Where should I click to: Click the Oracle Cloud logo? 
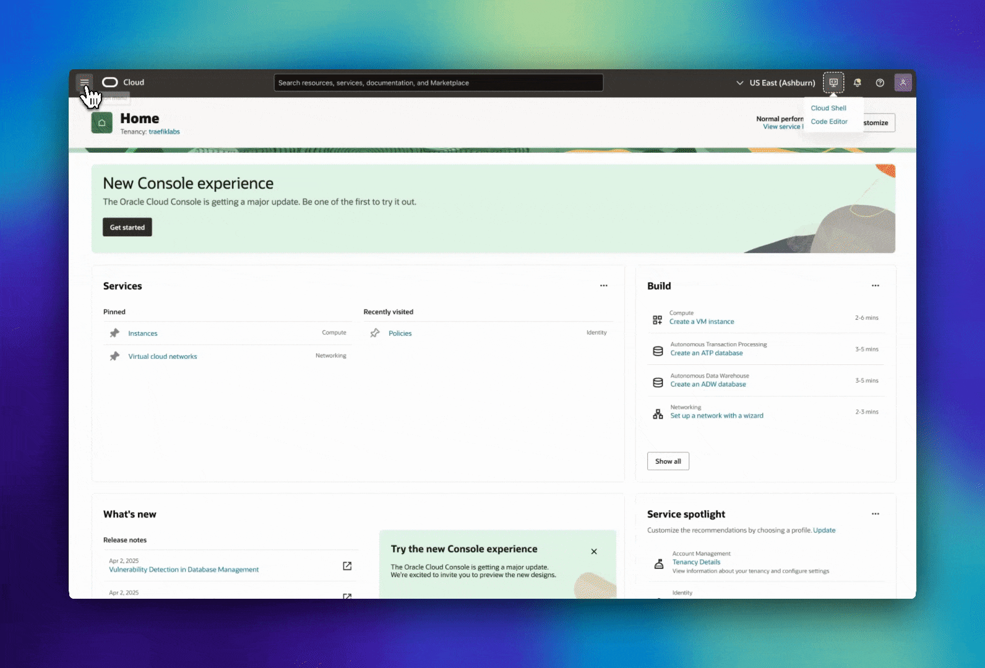pyautogui.click(x=123, y=82)
